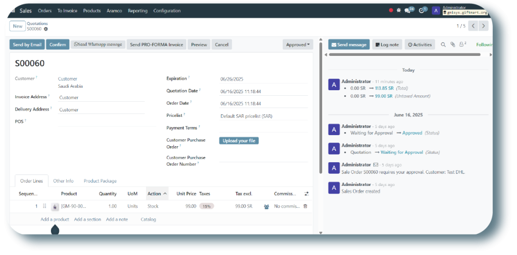Open activities clock icon with 1 badge

pyautogui.click(x=423, y=10)
